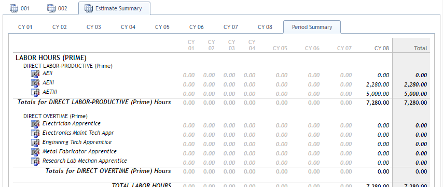Click the AETIII CY 08 value 5,000.00
The height and width of the screenshot is (187, 443).
click(378, 94)
